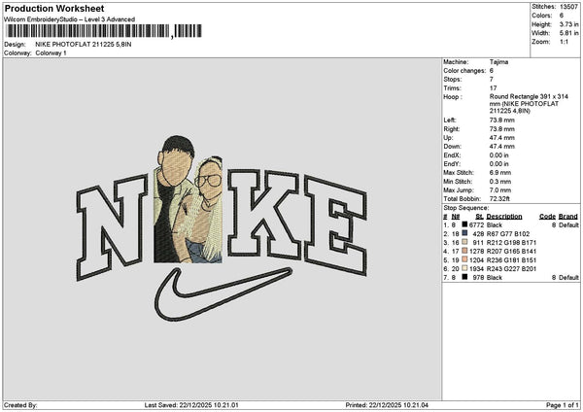Select the dark blue swatch for R67 G77 B102
583x412 pixels.
tap(464, 233)
